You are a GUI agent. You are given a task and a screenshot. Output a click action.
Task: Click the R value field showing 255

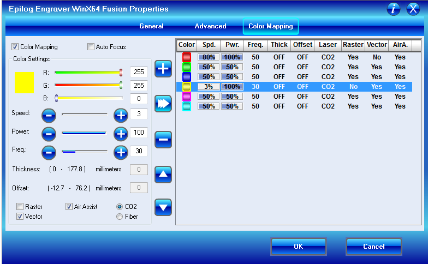point(139,72)
